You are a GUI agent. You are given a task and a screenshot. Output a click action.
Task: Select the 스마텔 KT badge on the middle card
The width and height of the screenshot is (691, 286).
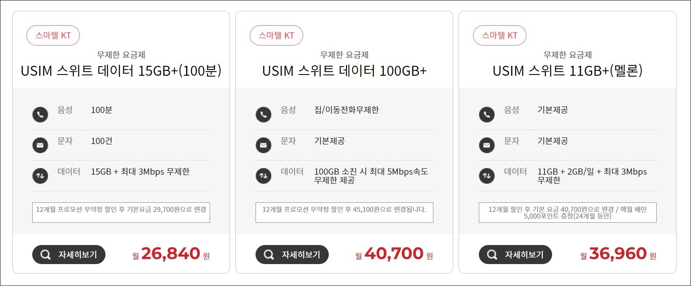point(276,35)
